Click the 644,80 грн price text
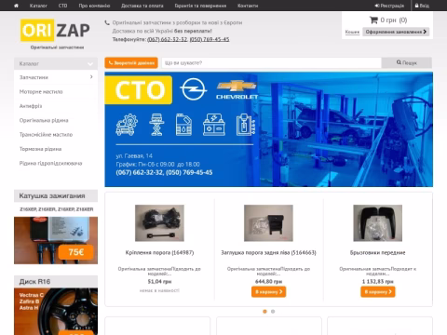Image resolution: width=447 pixels, height=335 pixels. tap(268, 282)
